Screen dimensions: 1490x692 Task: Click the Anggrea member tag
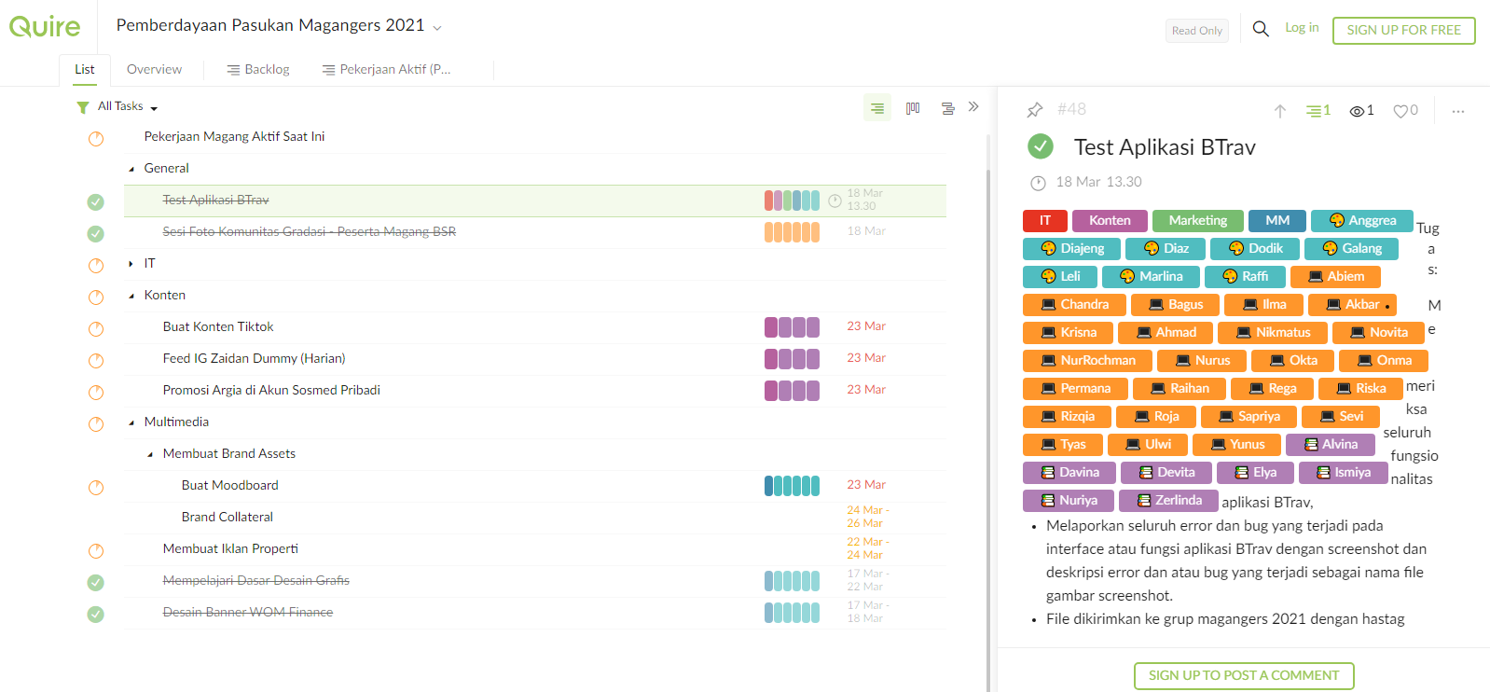point(1362,221)
